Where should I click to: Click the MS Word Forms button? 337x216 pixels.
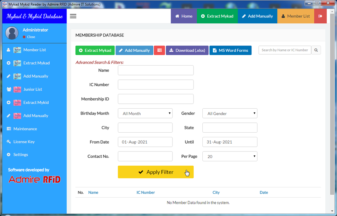[x=230, y=50]
